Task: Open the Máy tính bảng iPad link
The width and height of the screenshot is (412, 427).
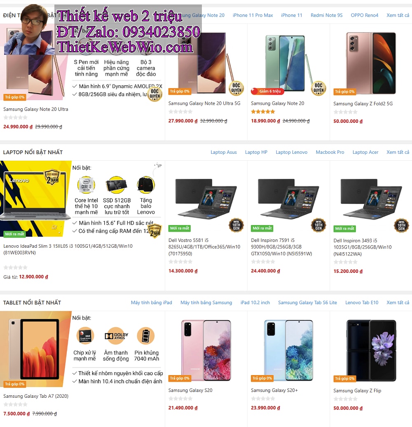Action: [x=152, y=303]
